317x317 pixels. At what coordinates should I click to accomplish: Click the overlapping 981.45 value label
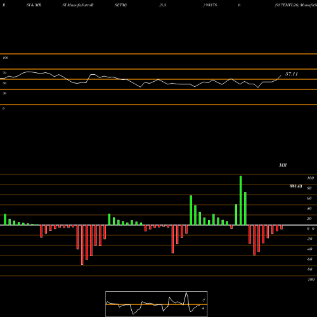[x=295, y=186]
